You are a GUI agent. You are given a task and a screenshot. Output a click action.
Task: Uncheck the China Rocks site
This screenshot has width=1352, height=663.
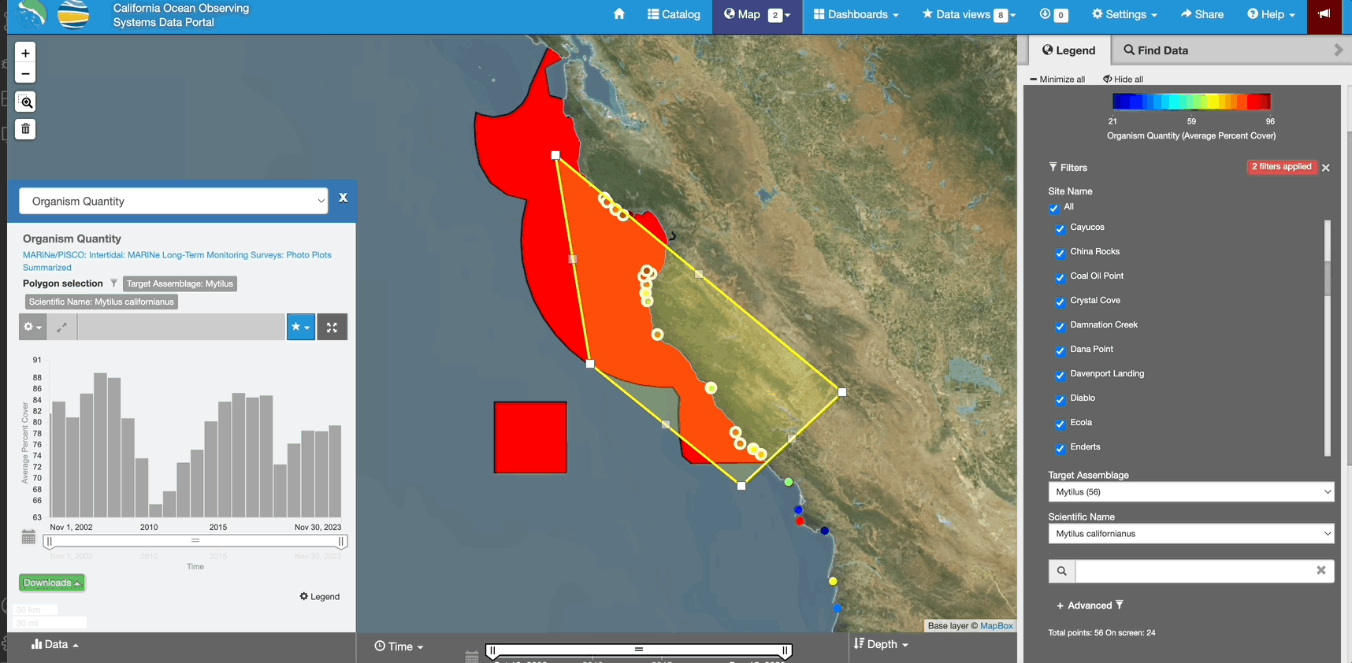click(x=1060, y=253)
